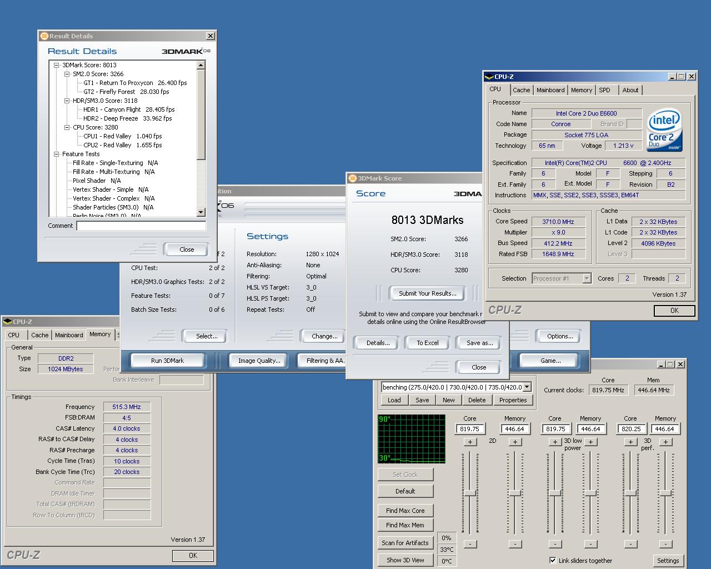Open overclocking tool Settings button

[668, 561]
